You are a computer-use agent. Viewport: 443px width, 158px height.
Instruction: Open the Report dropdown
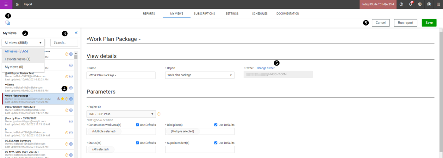[200, 75]
